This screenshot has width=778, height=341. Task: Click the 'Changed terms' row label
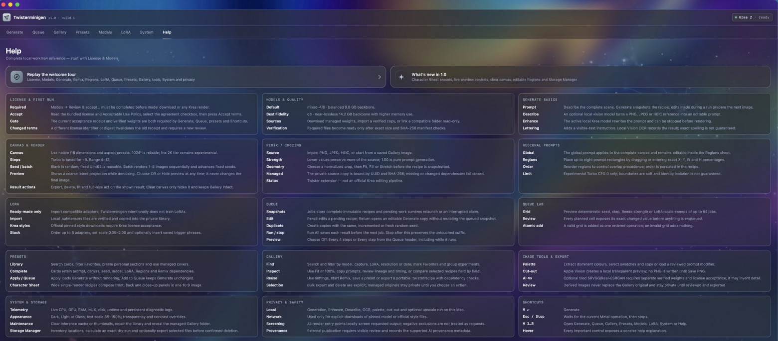23,128
